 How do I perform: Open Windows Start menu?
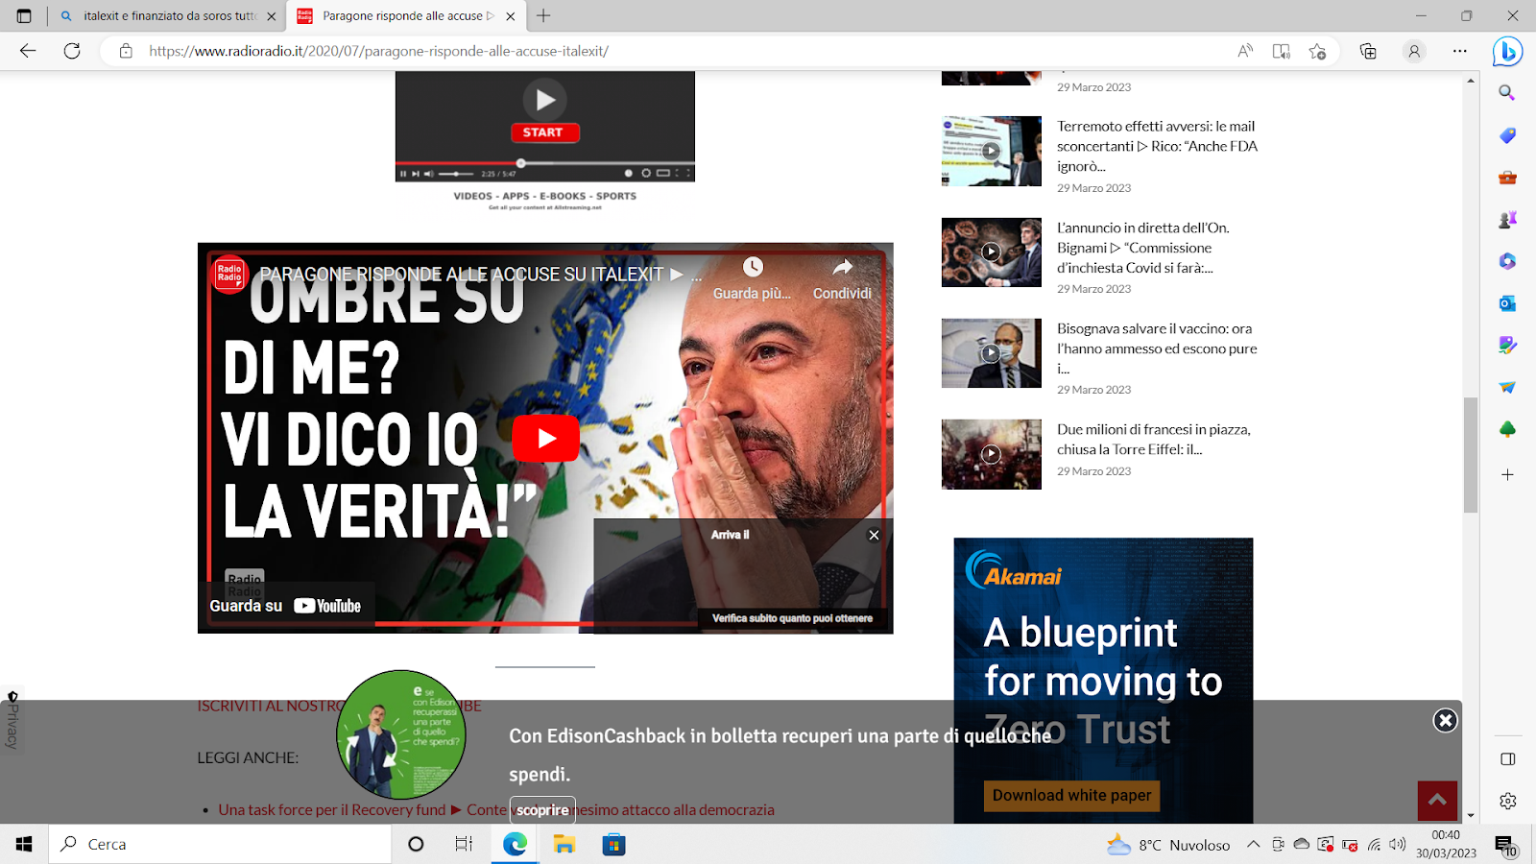24,844
